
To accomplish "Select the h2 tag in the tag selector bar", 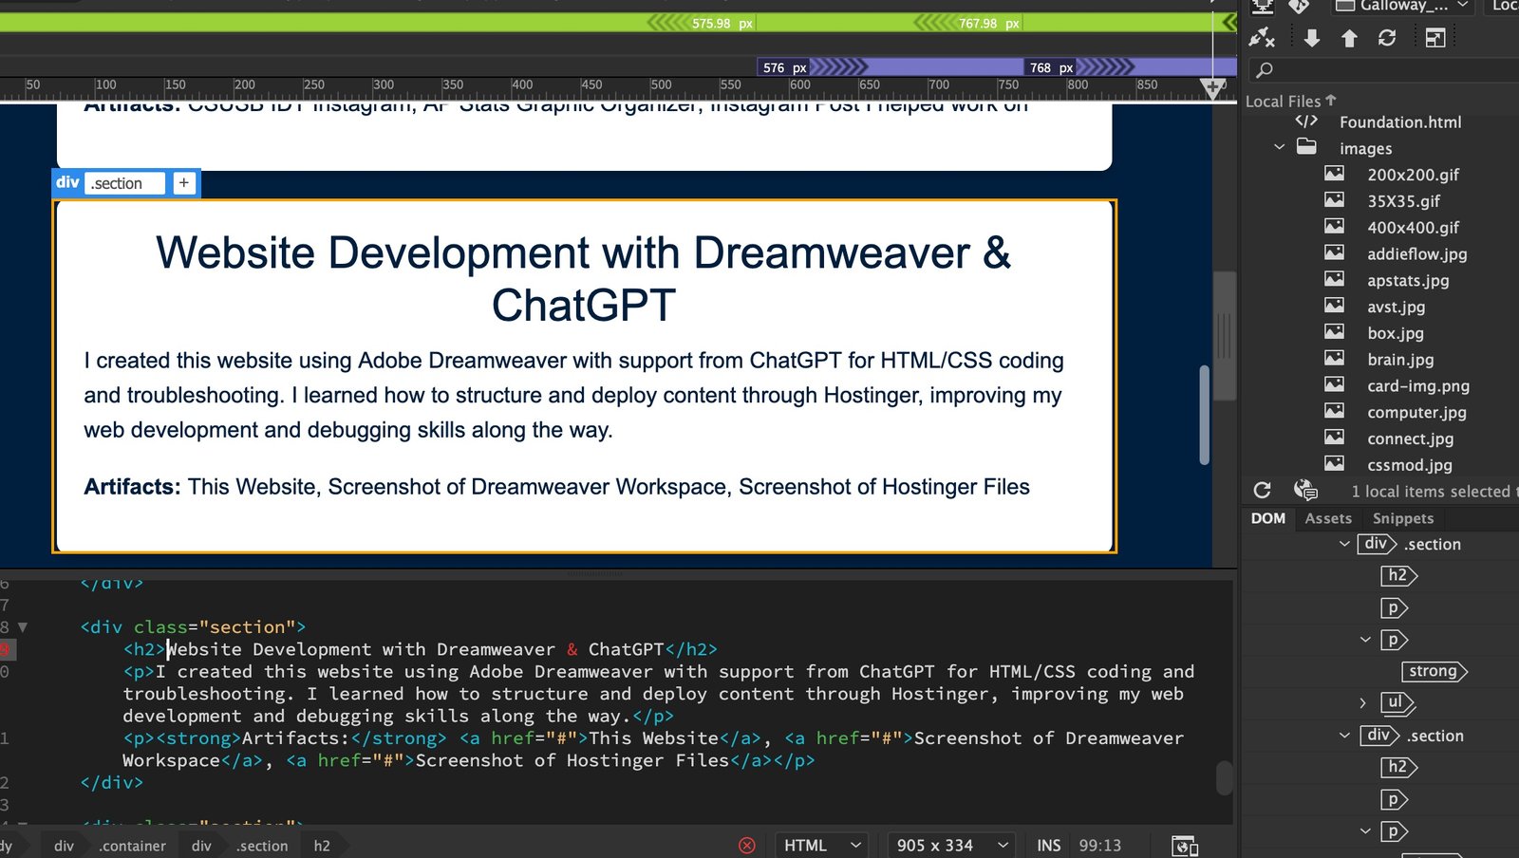I will tap(322, 845).
